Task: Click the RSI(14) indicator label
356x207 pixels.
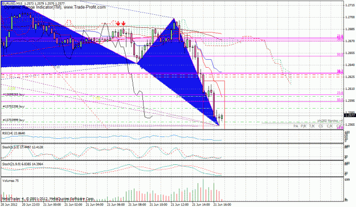Action: 14,133
